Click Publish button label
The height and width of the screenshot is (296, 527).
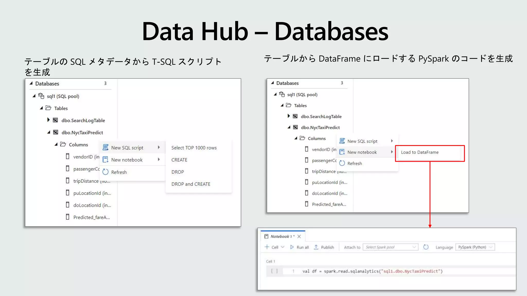[x=327, y=247]
